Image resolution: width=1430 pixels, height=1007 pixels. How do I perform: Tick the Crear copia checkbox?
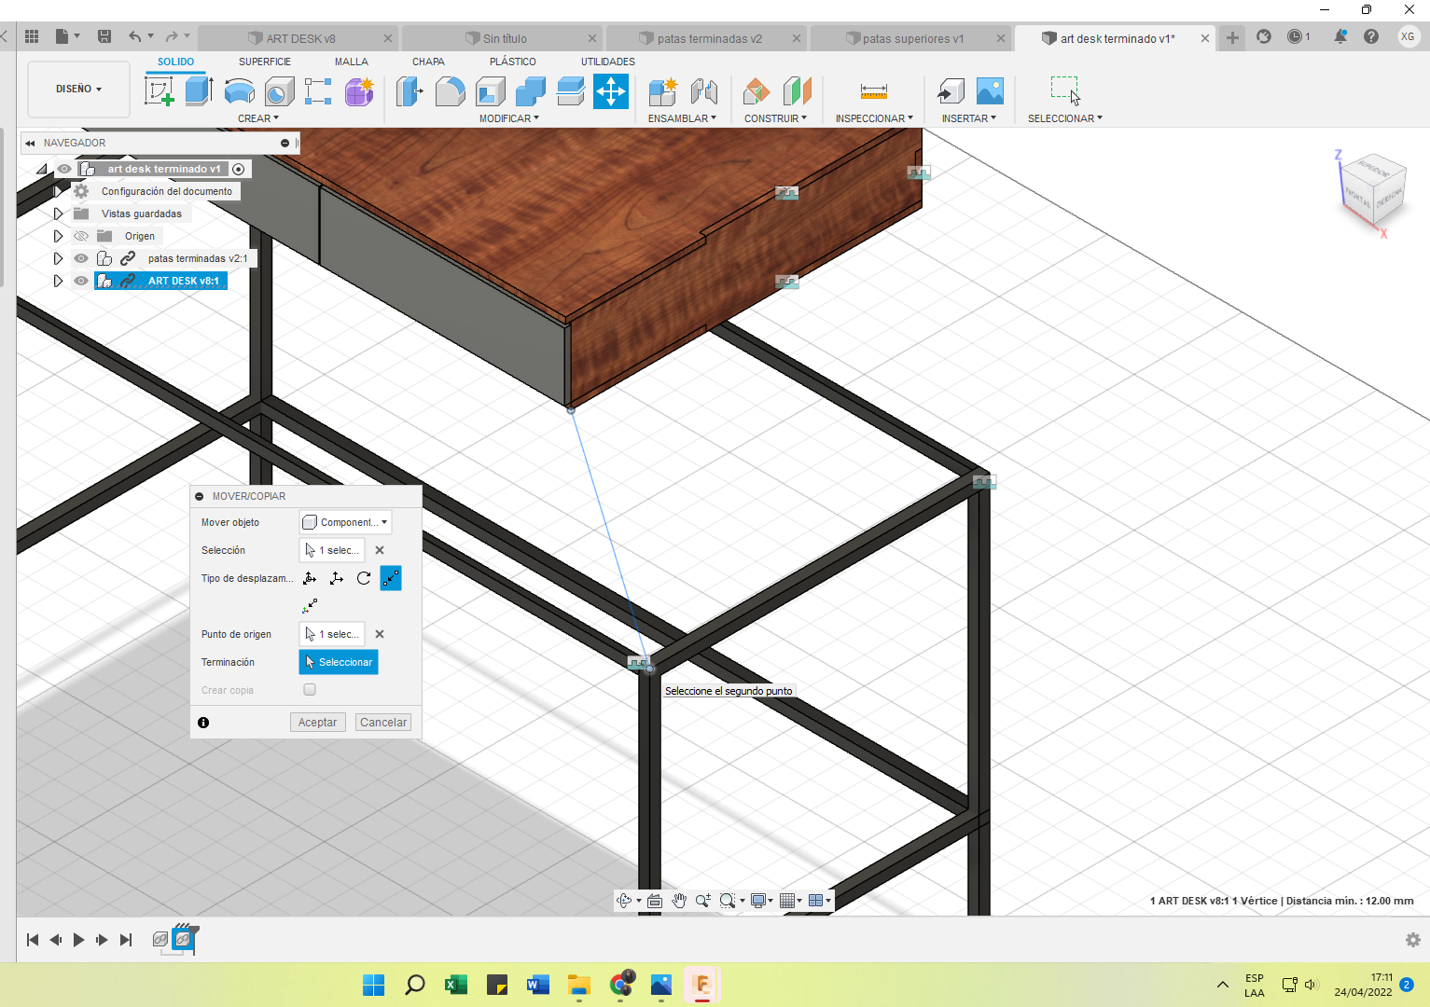pos(310,690)
